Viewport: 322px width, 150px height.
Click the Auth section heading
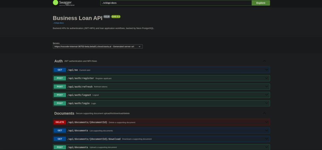(x=58, y=61)
